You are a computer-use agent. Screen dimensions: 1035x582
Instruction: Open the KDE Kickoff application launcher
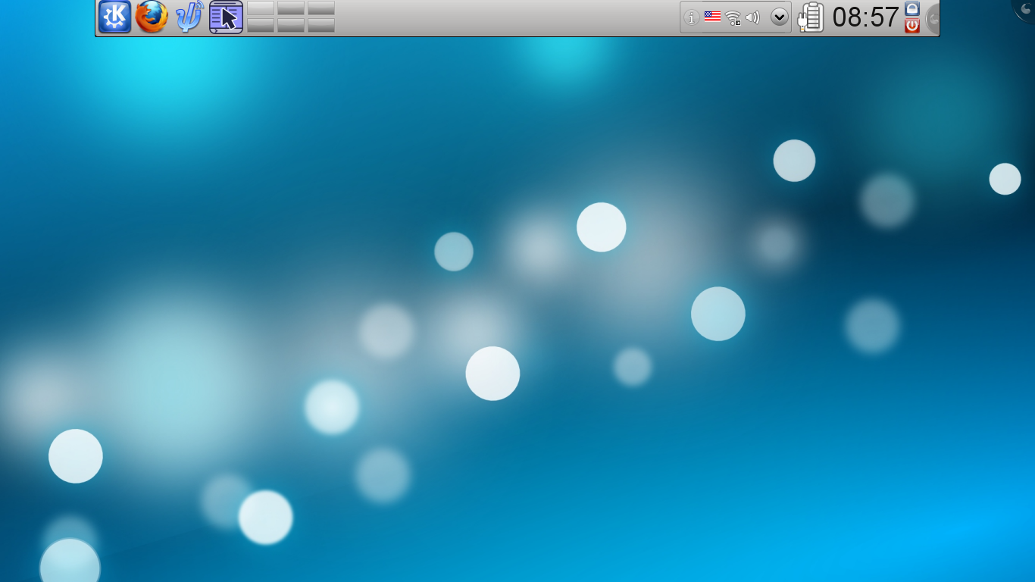tap(115, 17)
